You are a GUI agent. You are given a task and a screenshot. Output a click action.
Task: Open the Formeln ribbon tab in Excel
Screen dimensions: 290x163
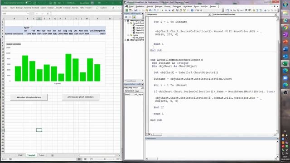pyautogui.click(x=35, y=8)
